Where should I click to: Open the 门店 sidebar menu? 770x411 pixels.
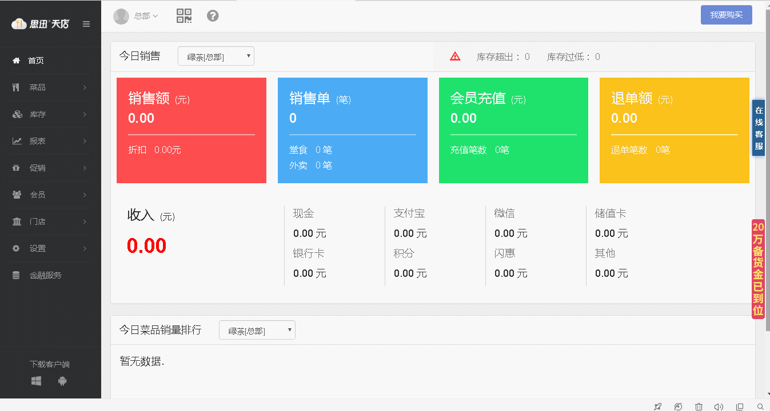(x=50, y=221)
